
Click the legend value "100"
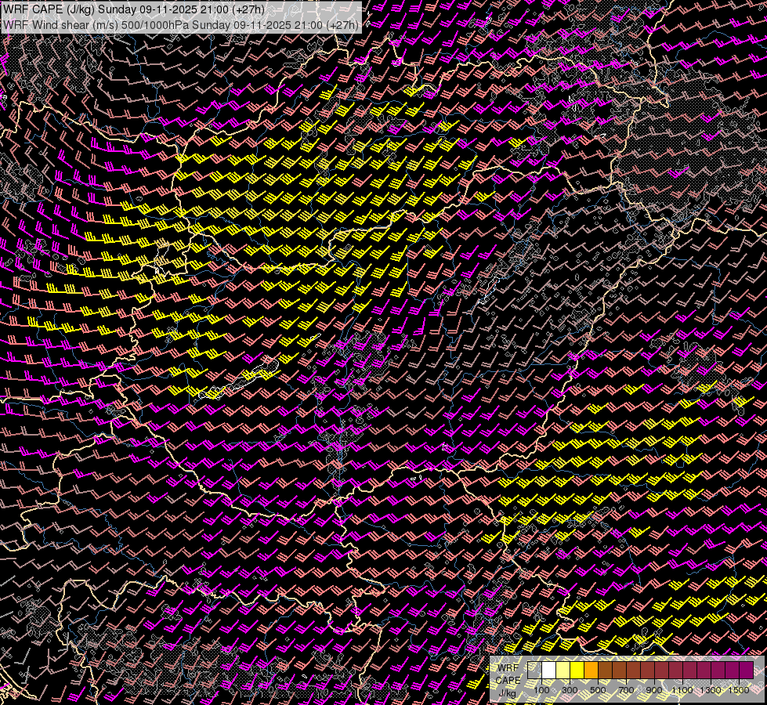(541, 690)
